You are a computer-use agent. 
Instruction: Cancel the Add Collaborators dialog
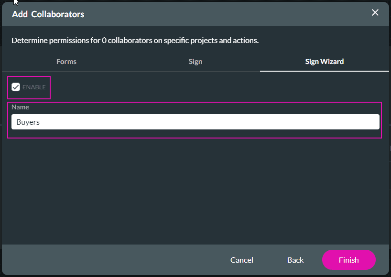[x=241, y=260]
